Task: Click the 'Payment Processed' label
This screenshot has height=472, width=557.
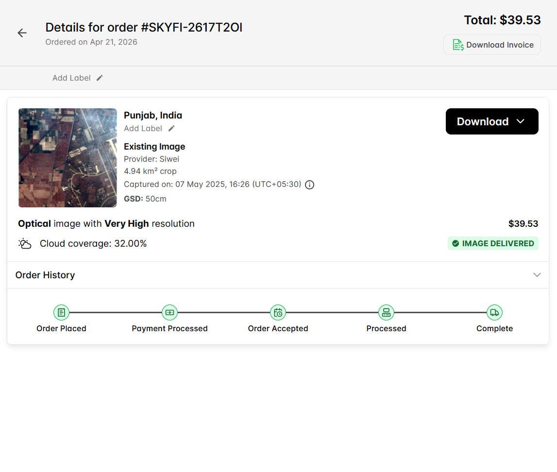Action: (170, 329)
